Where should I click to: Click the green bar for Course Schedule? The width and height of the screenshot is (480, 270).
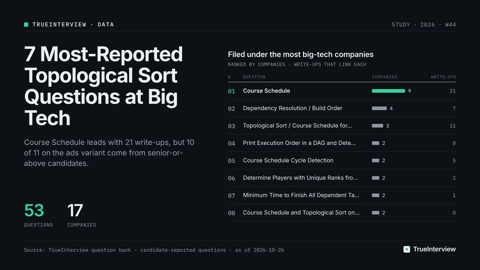(388, 91)
